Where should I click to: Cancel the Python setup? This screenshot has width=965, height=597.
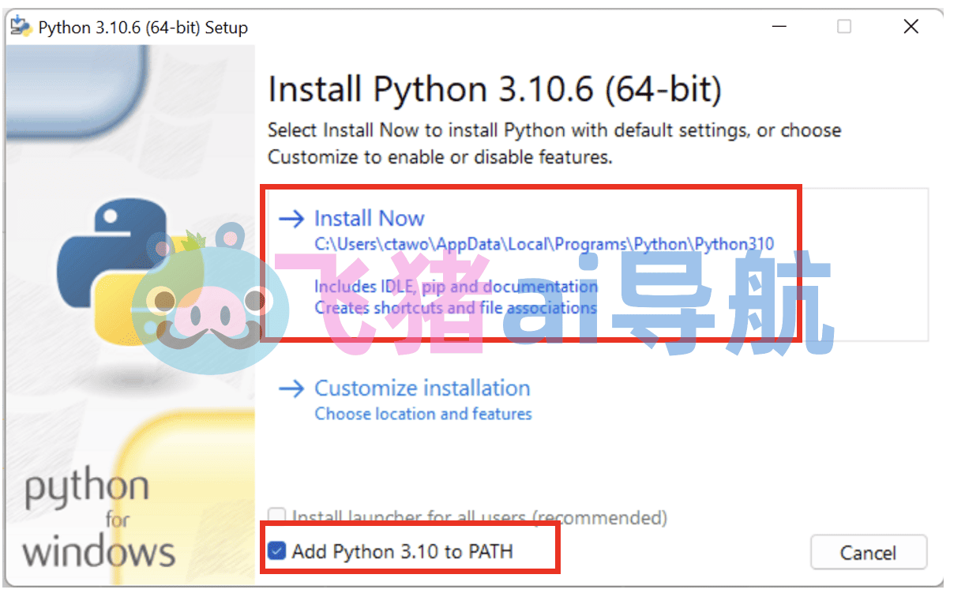click(869, 552)
